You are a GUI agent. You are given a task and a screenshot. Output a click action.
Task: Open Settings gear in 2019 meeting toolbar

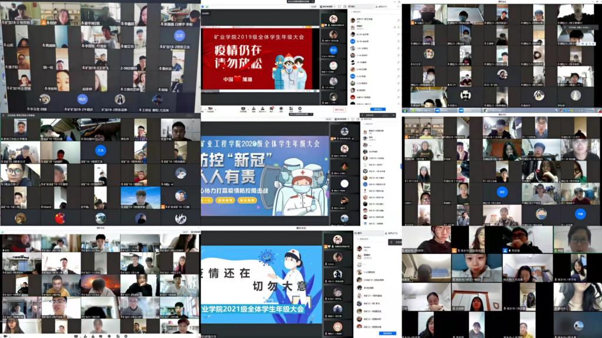coord(300,109)
